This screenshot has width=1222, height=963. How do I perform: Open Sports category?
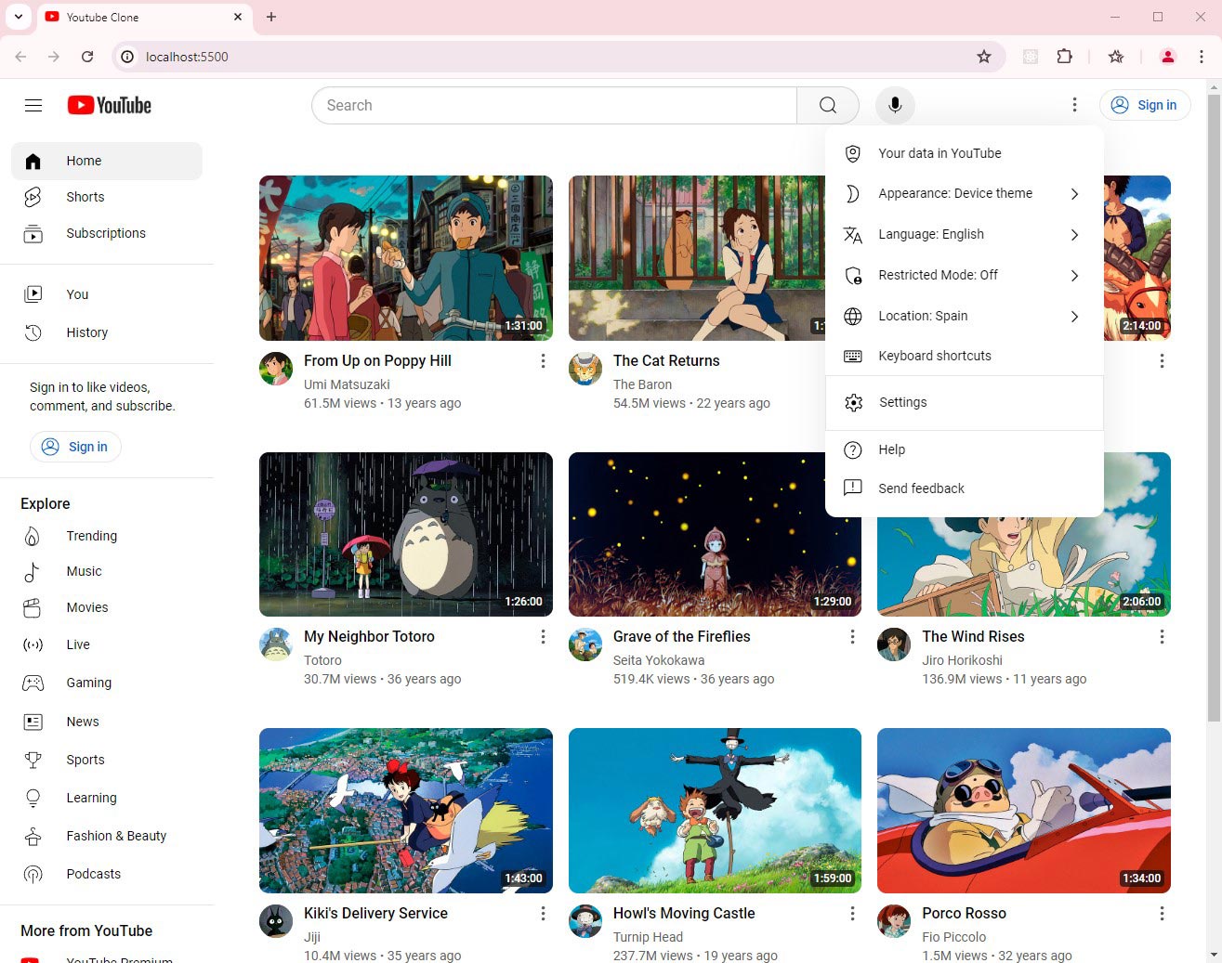point(107,760)
